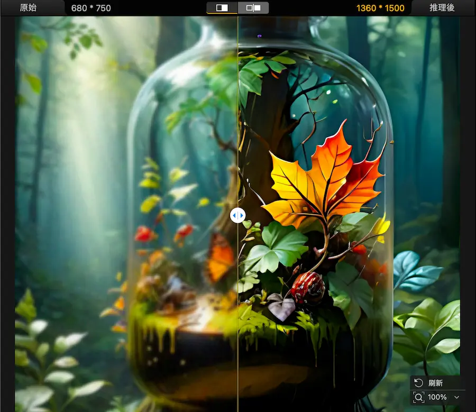
Task: Open the 100% zoom percentage dropdown
Action: coord(437,397)
